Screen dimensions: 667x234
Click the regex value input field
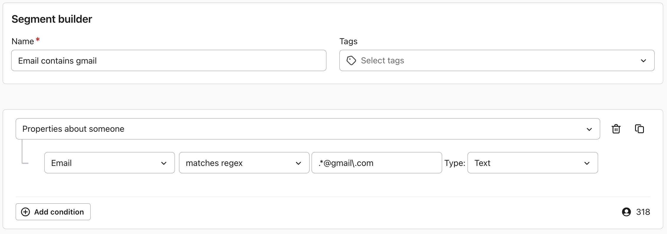pyautogui.click(x=376, y=163)
